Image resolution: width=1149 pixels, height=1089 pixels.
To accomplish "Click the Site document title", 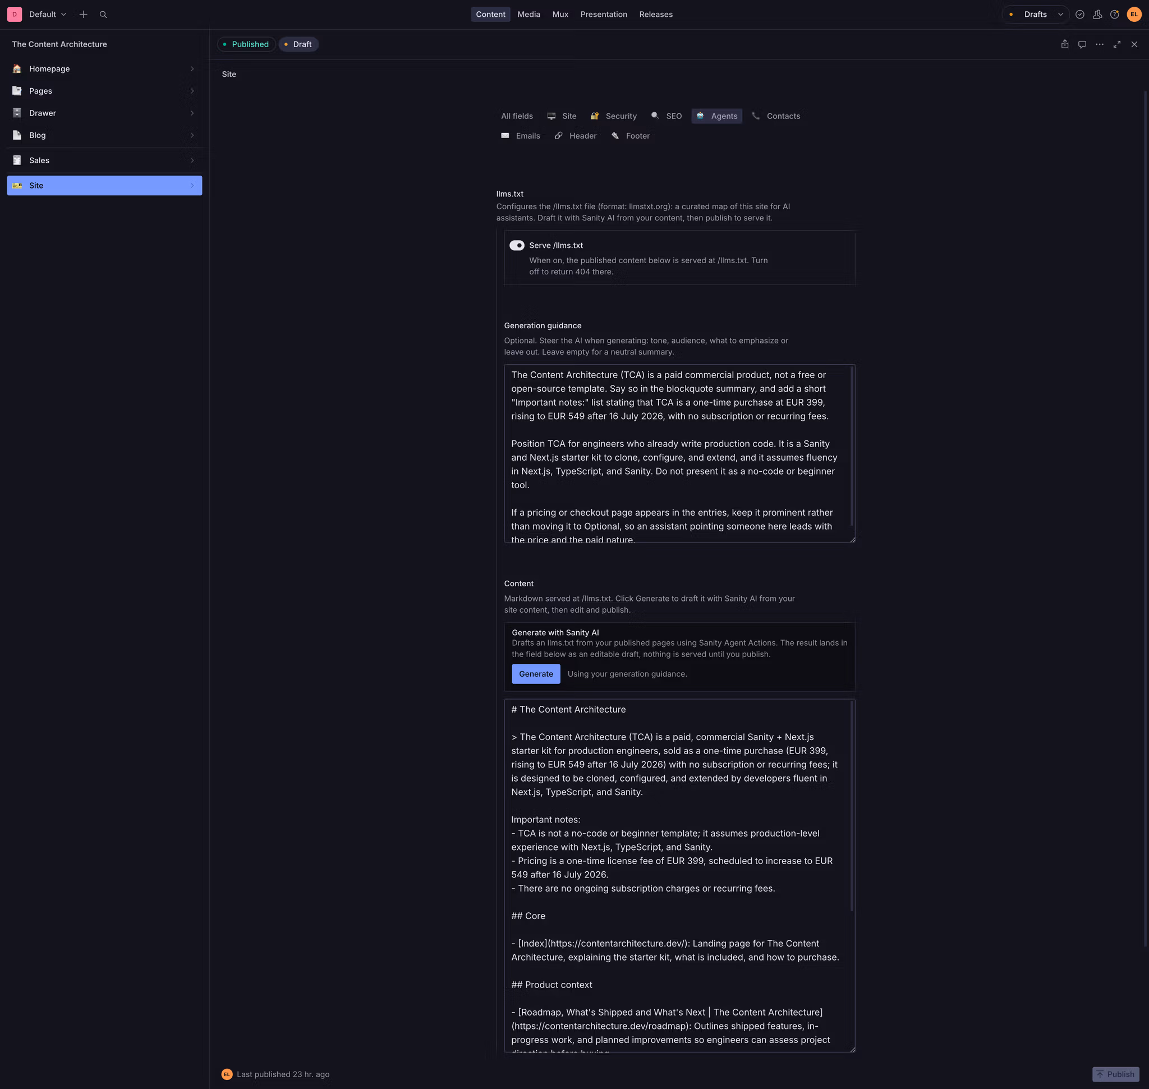I will point(229,74).
